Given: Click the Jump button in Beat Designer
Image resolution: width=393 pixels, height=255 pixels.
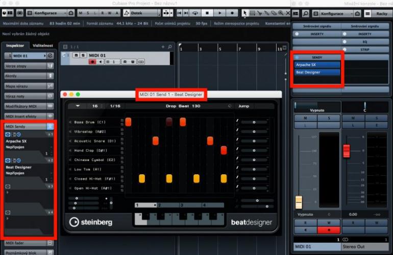Looking at the screenshot, I should (x=244, y=106).
